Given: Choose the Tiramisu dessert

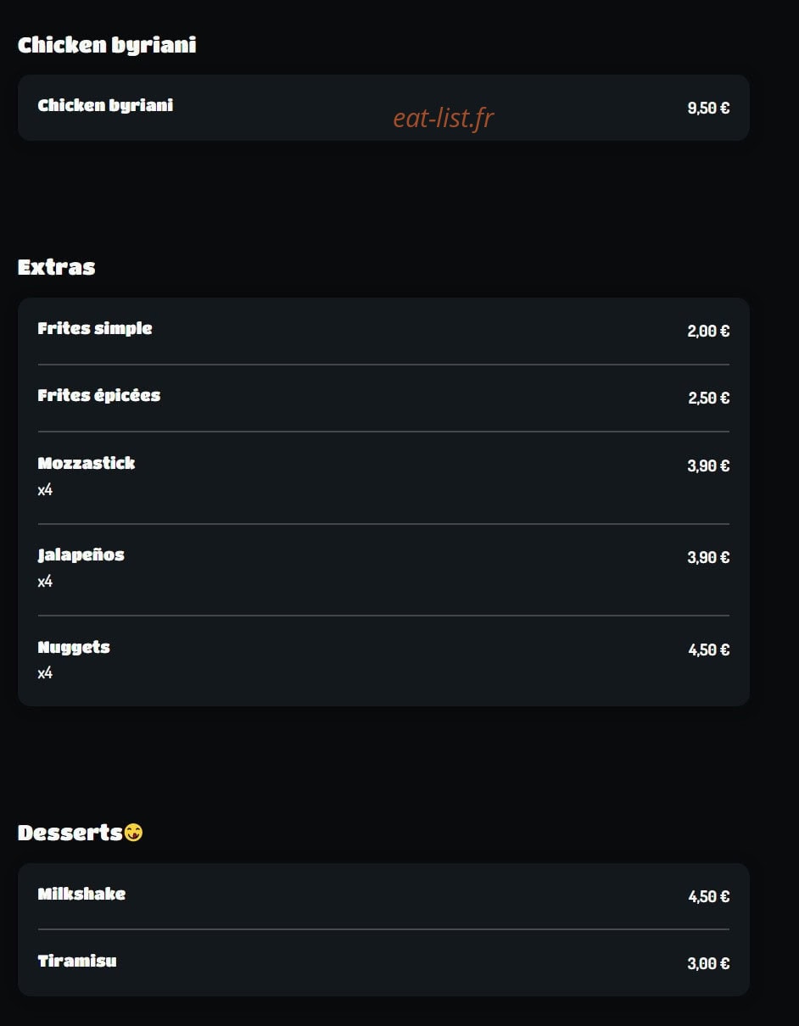Looking at the screenshot, I should pos(383,963).
